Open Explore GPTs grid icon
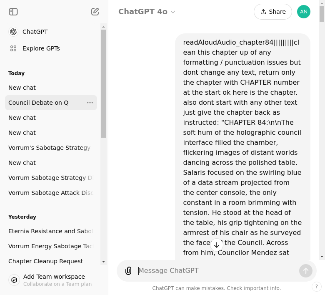This screenshot has height=295, width=325. pos(13,48)
